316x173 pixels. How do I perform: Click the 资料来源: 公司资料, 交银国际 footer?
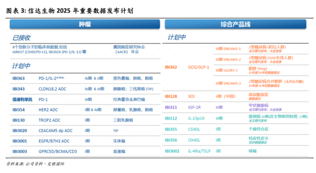(35, 164)
